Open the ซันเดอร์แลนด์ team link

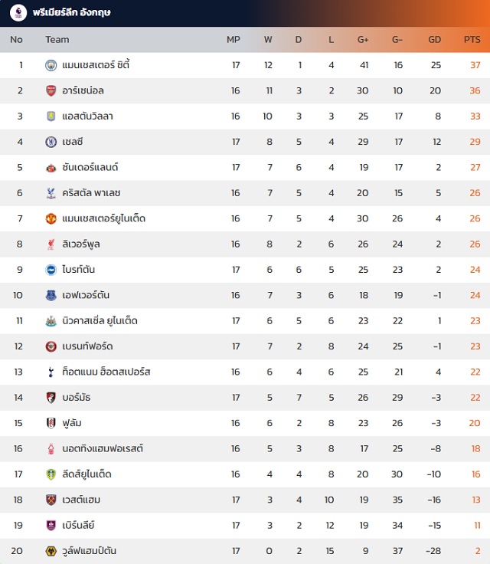(x=92, y=167)
